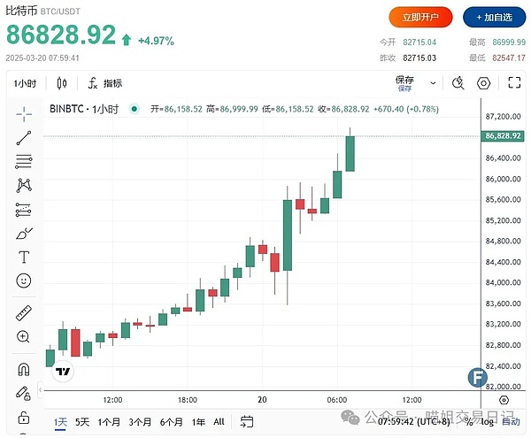Open the Fibonacci retracement tool
The width and height of the screenshot is (531, 438).
pyautogui.click(x=24, y=162)
